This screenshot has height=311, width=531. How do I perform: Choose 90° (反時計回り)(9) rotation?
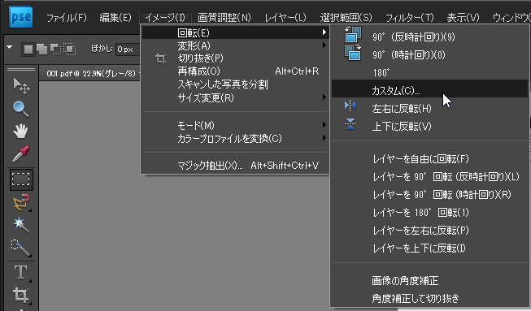click(429, 37)
